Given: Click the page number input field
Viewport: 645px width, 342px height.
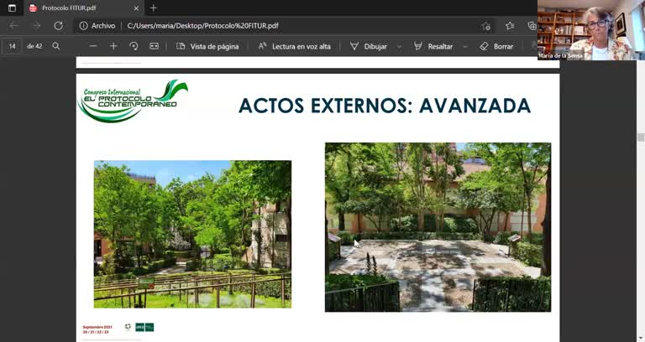Looking at the screenshot, I should 13,46.
